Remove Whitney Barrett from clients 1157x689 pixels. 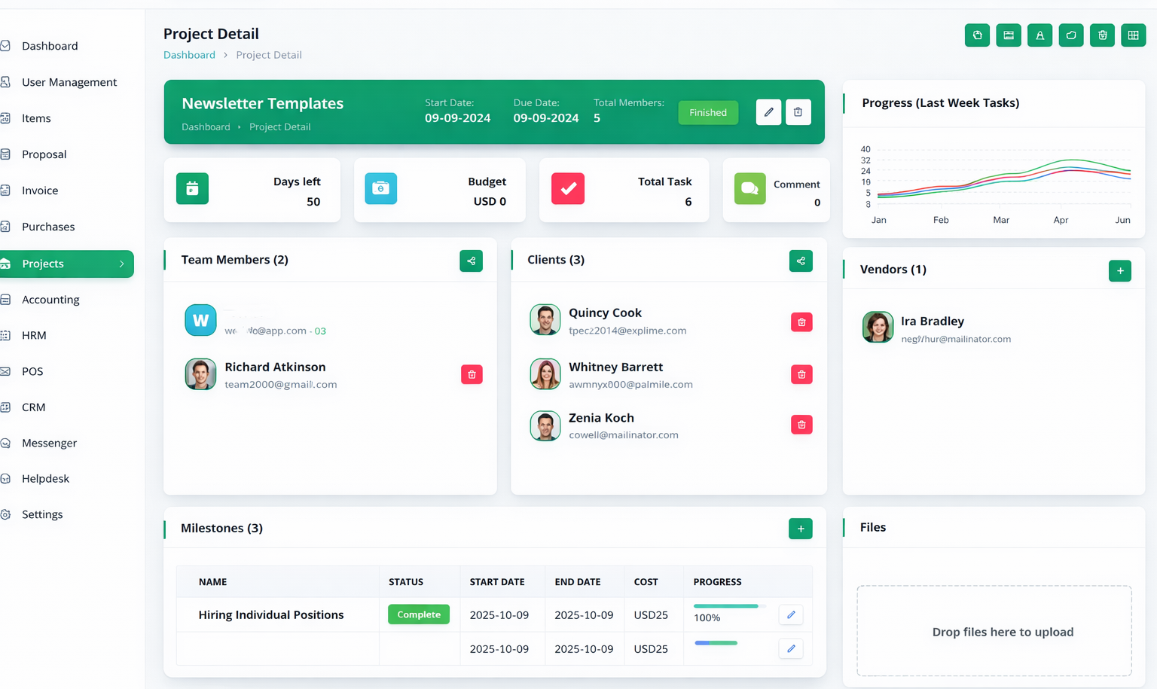[x=801, y=374]
